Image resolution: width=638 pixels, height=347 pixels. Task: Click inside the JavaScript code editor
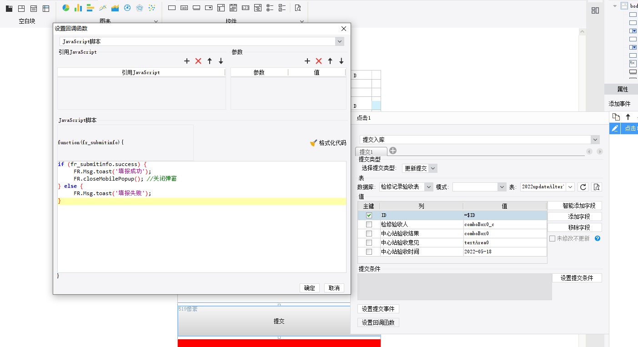(202, 216)
